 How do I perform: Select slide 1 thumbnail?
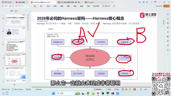(15, 20)
